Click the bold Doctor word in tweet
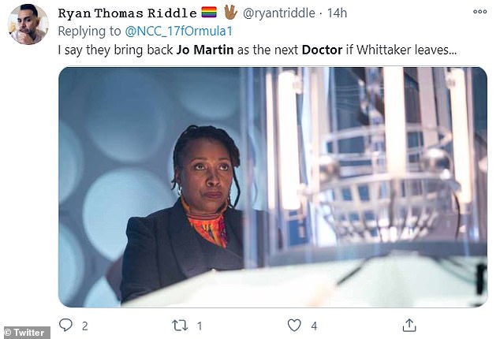 (322, 50)
